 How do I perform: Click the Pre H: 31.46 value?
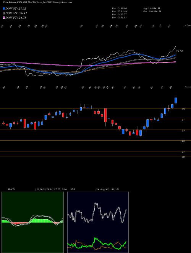point(119,11)
